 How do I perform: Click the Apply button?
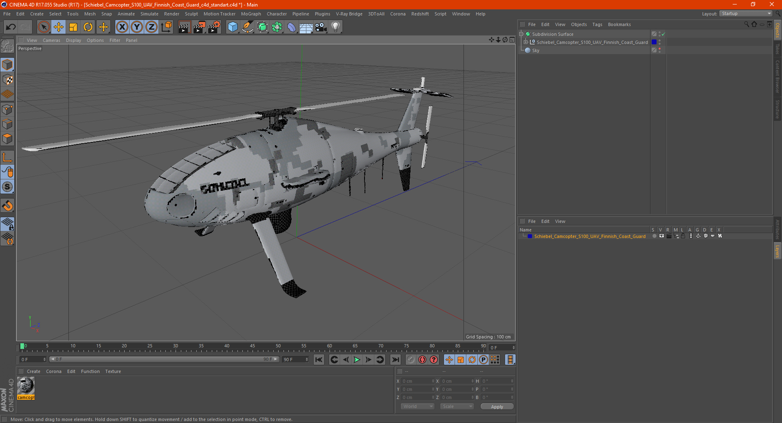pyautogui.click(x=497, y=407)
